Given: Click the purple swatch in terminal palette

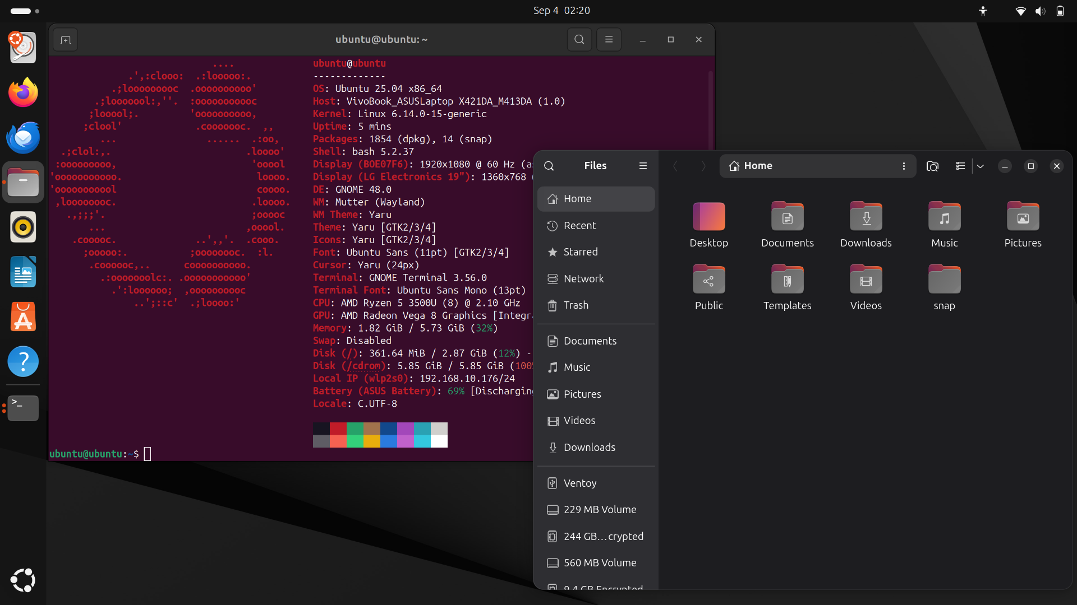Looking at the screenshot, I should [406, 429].
